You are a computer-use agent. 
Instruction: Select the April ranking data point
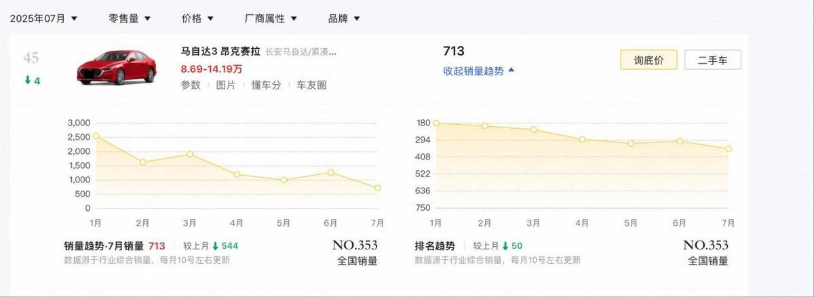(x=582, y=139)
